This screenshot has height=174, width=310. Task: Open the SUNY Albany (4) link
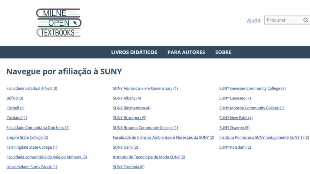(127, 98)
